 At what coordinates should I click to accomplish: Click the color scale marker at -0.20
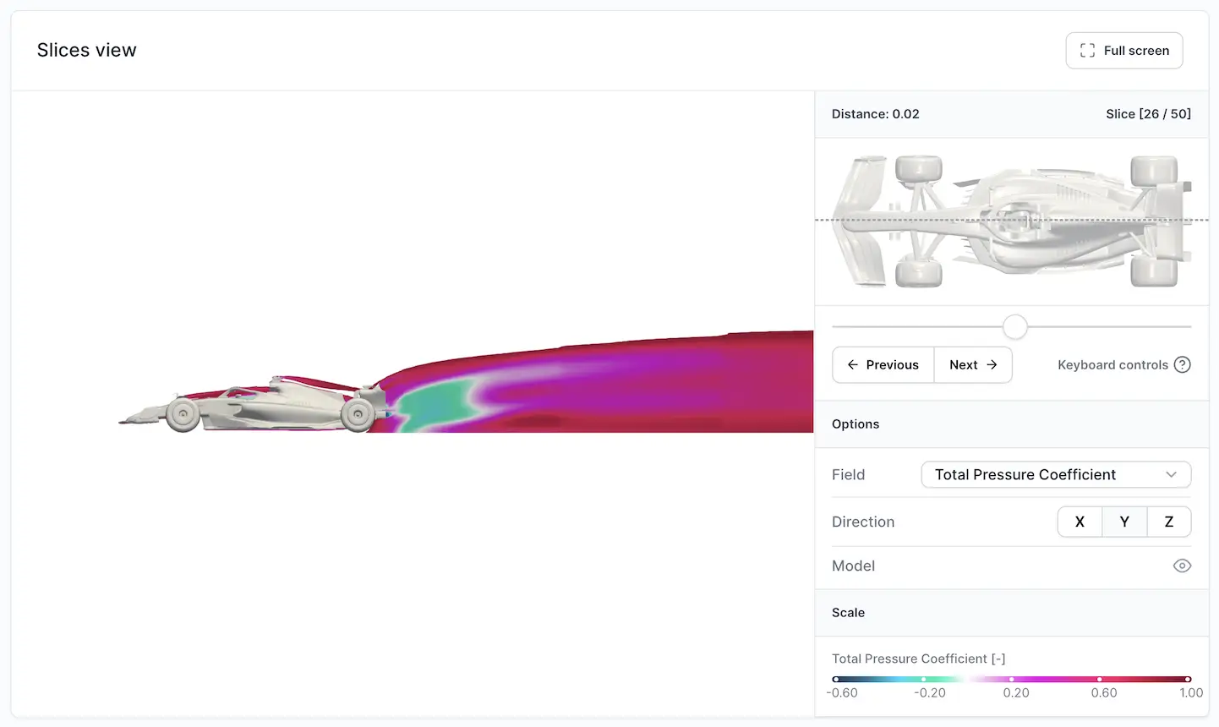click(x=924, y=679)
